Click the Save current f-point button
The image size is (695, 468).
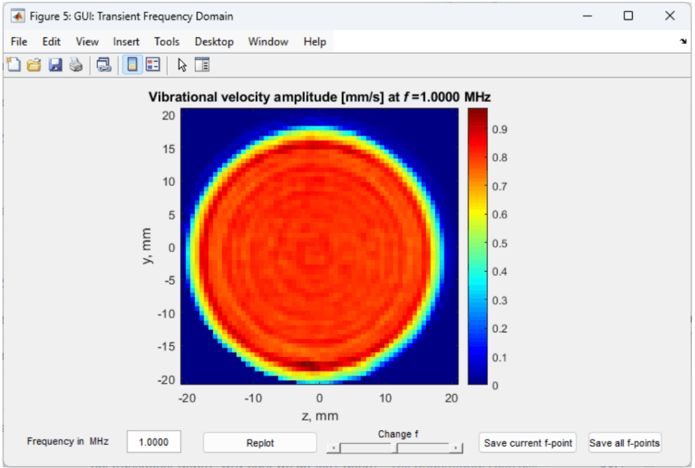(527, 443)
